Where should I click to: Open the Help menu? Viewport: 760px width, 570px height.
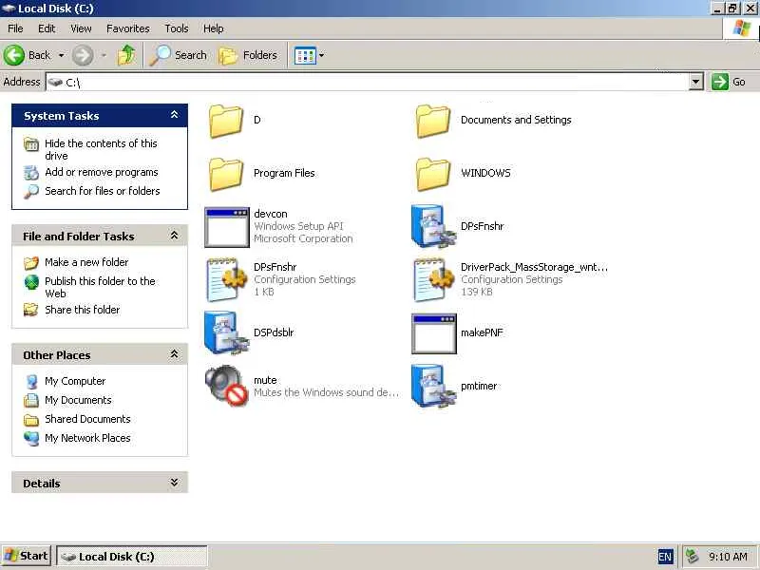(213, 28)
